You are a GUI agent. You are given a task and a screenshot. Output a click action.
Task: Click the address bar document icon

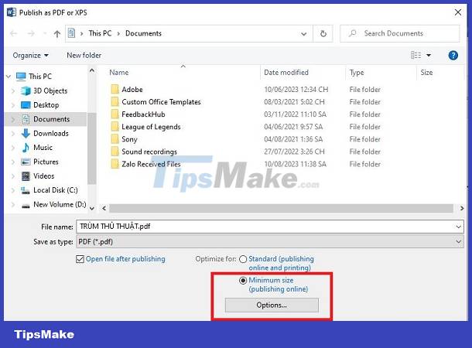tap(71, 33)
